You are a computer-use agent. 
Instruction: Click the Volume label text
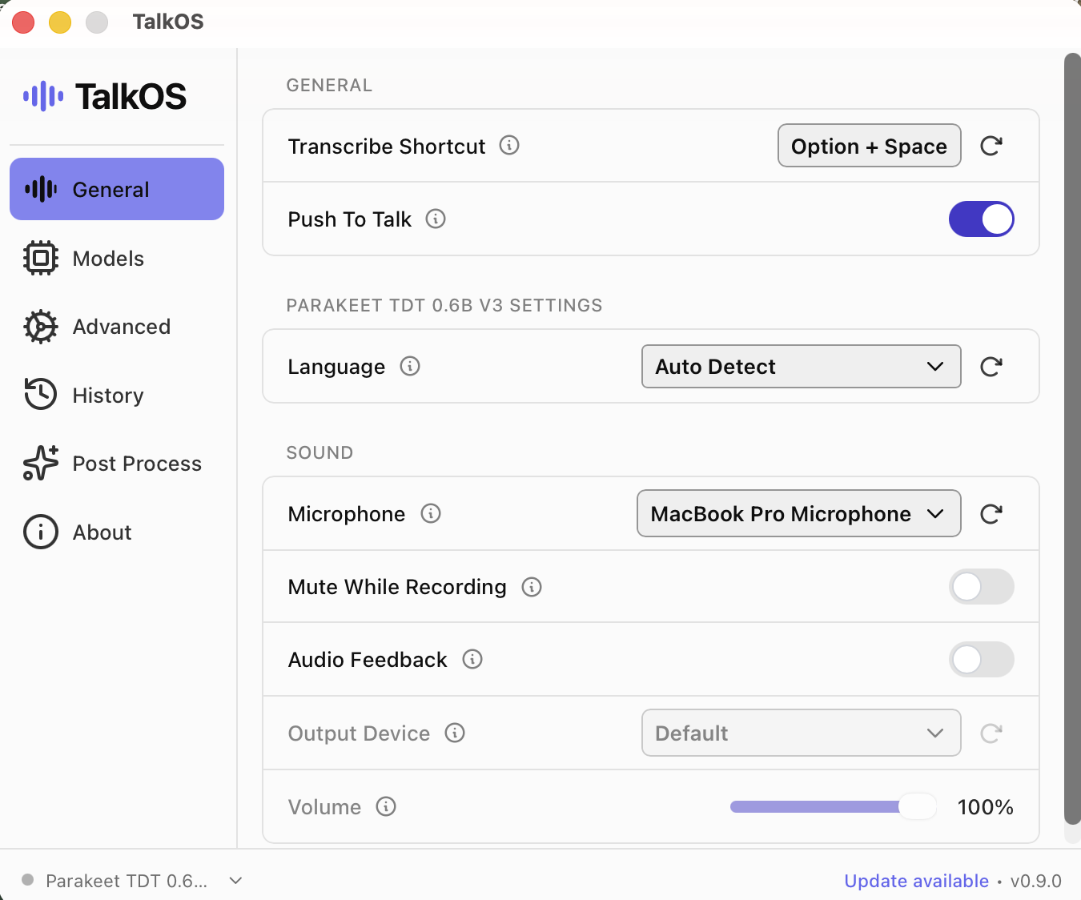[324, 807]
